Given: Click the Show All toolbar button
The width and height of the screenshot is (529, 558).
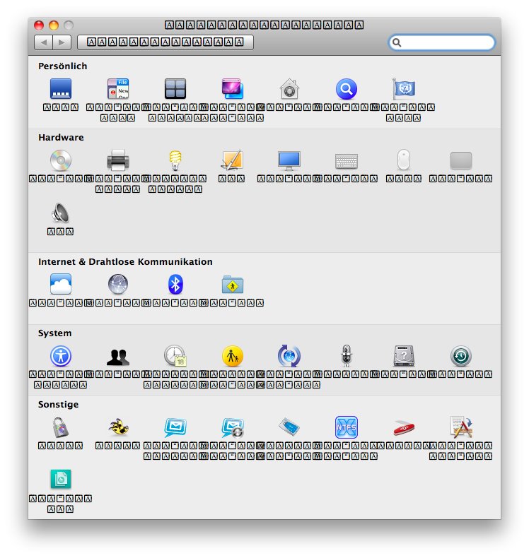Looking at the screenshot, I should point(165,42).
